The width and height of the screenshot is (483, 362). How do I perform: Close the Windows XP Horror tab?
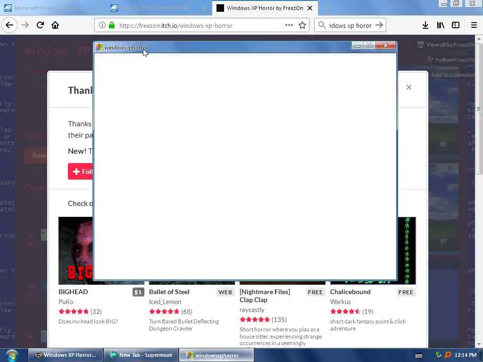pos(310,8)
